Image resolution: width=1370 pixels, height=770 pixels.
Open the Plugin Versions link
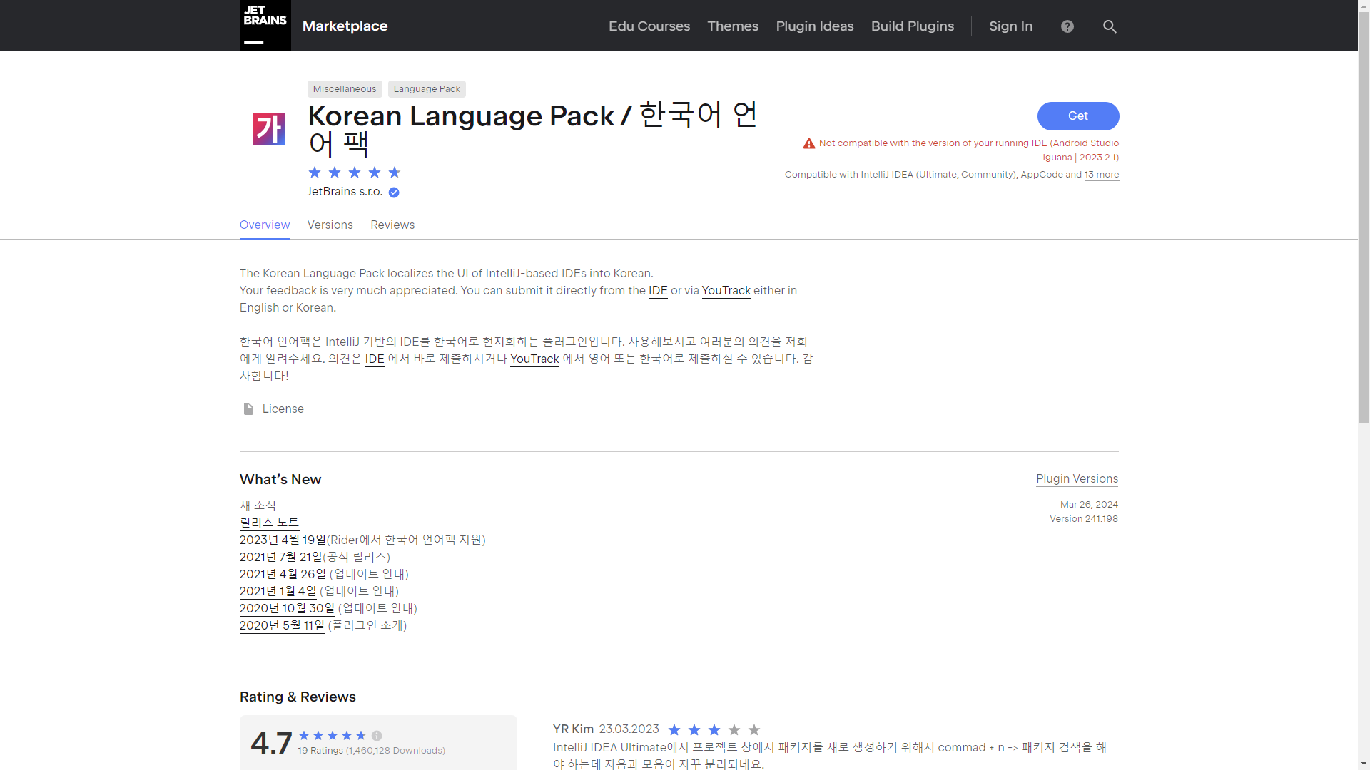[x=1077, y=479]
